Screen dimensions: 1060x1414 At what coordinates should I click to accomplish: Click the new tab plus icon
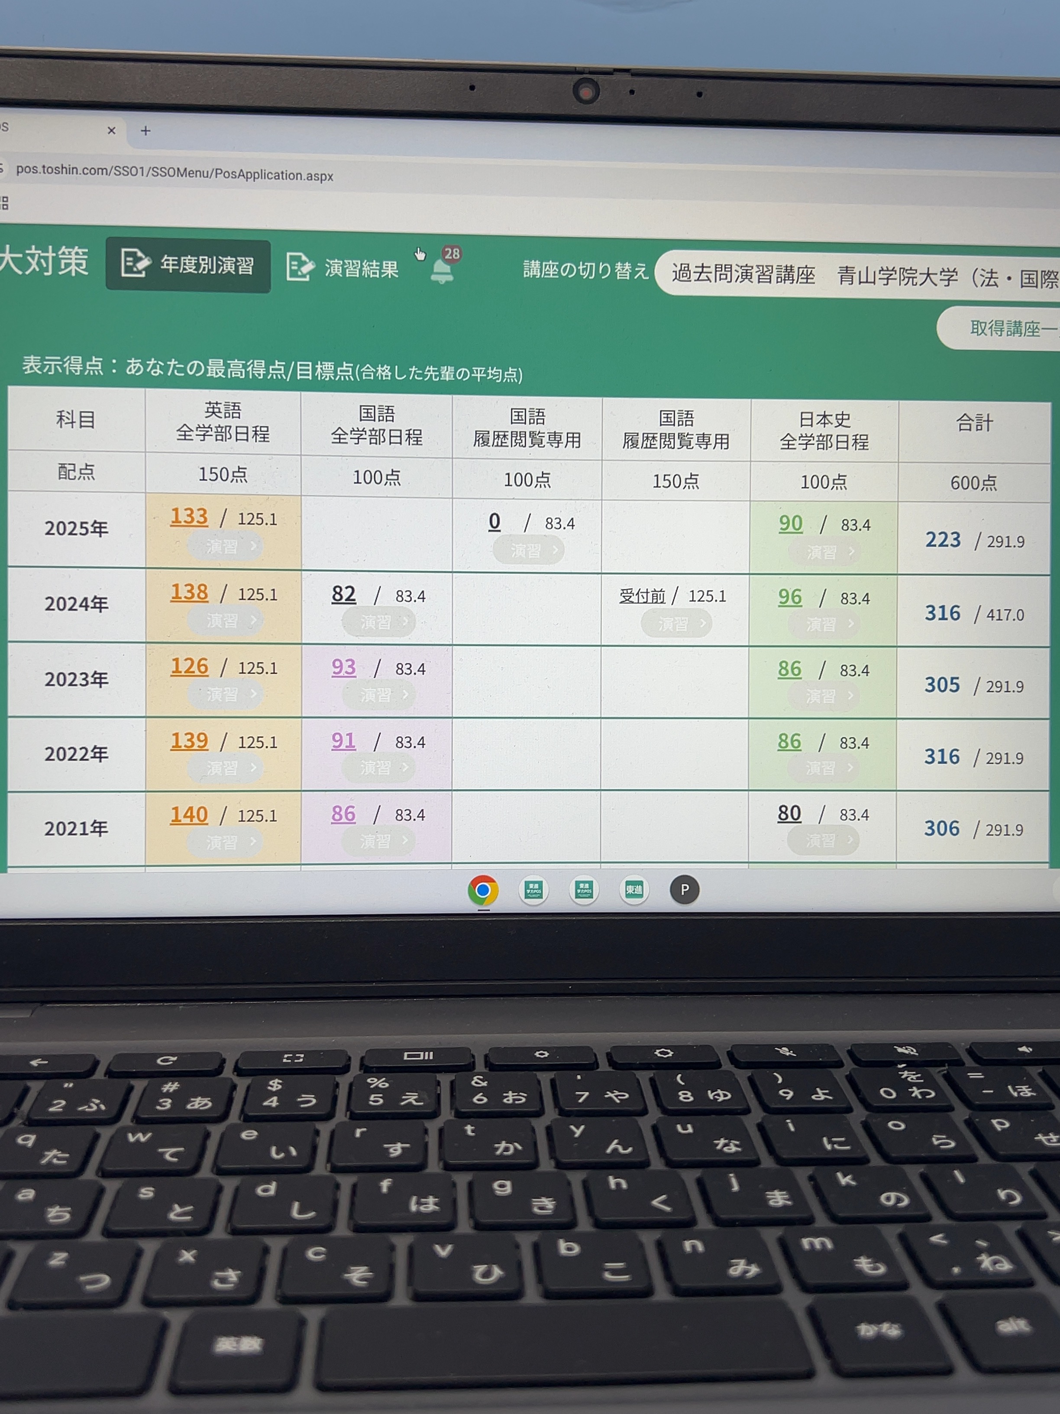[x=145, y=131]
